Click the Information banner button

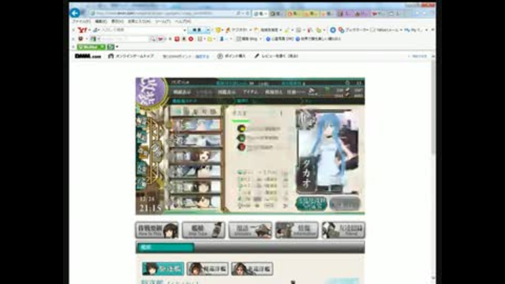pyautogui.click(x=297, y=230)
